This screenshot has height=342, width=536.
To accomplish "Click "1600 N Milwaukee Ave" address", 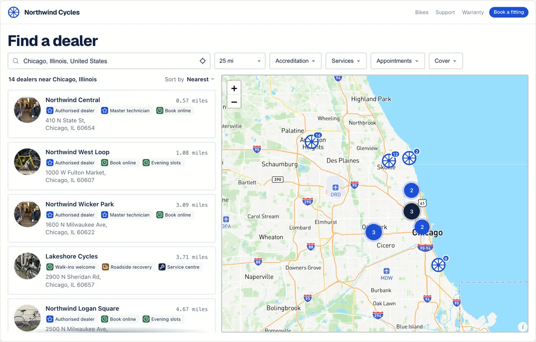I will click(x=76, y=225).
